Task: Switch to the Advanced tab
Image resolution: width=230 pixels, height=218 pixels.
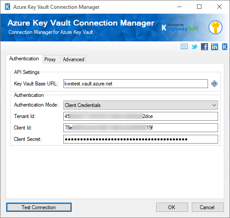Action: [73, 59]
